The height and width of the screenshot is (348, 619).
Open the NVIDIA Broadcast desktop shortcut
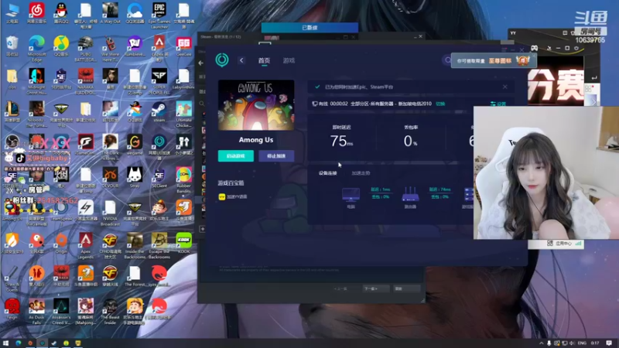[110, 212]
